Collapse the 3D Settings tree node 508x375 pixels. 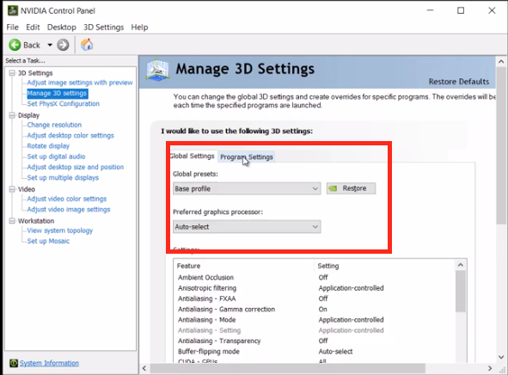pos(12,73)
